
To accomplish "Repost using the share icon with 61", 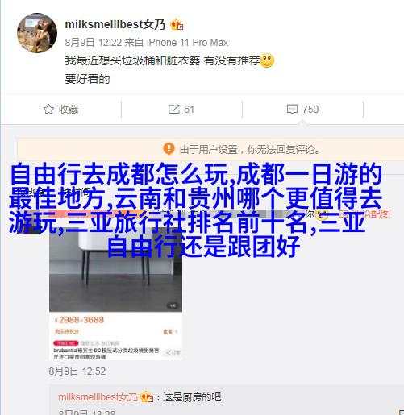I will [x=173, y=109].
